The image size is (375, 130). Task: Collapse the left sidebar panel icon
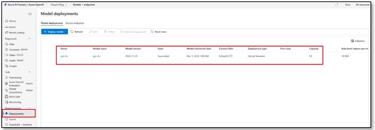click(30, 14)
